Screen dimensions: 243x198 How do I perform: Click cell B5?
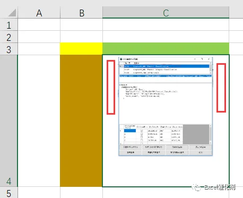coord(81,193)
